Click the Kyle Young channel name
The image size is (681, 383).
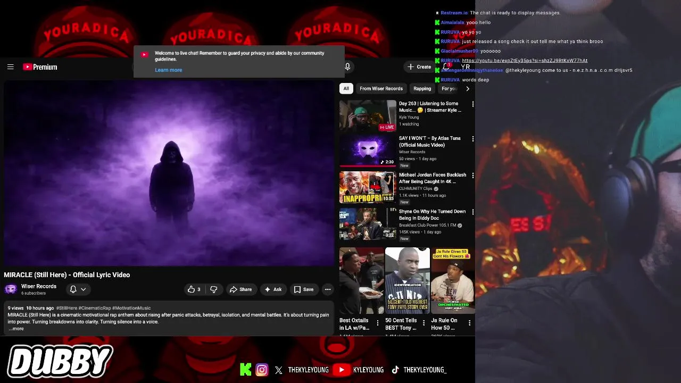point(409,117)
